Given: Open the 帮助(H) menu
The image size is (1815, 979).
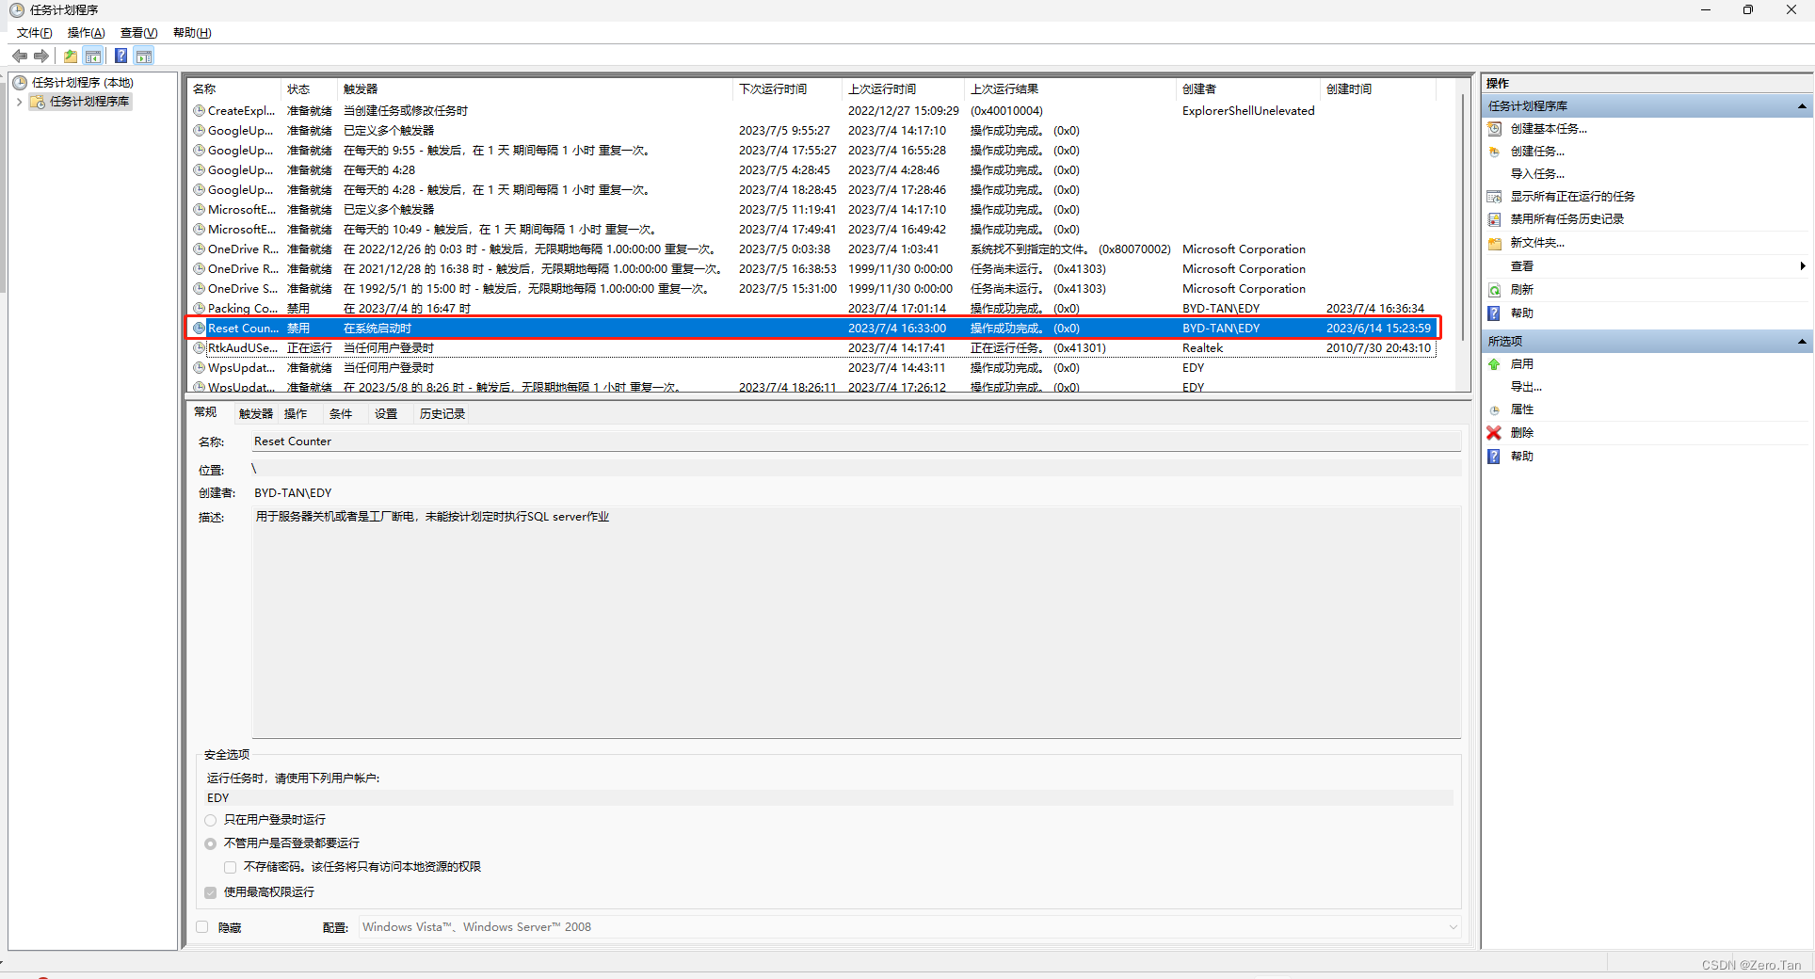Looking at the screenshot, I should coord(192,33).
